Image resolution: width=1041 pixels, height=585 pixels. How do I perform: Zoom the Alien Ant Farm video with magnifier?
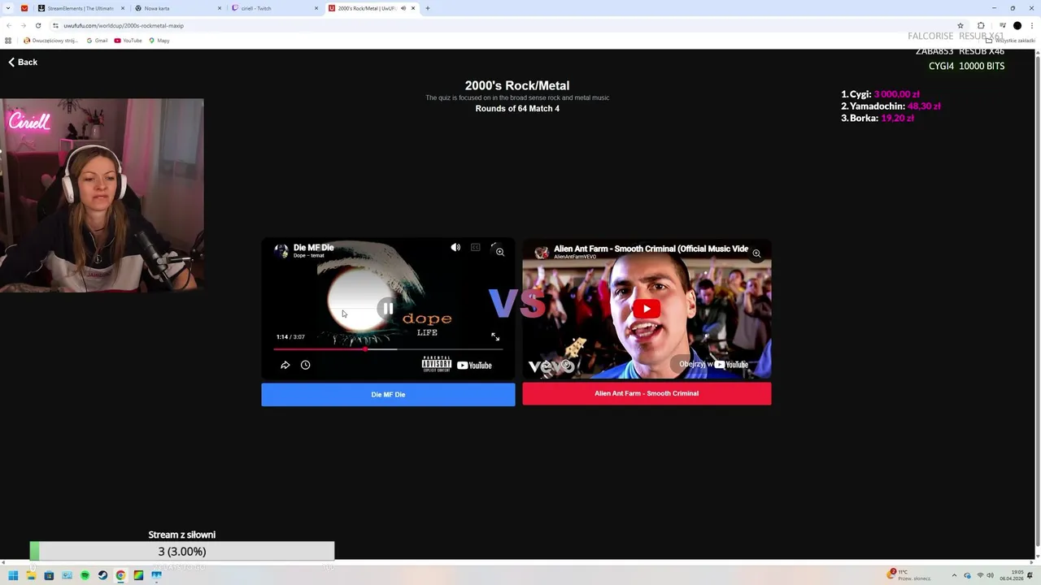tap(756, 253)
